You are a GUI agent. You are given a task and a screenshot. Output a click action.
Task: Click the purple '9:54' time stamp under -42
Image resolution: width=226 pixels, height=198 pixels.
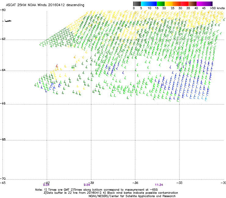46,185
